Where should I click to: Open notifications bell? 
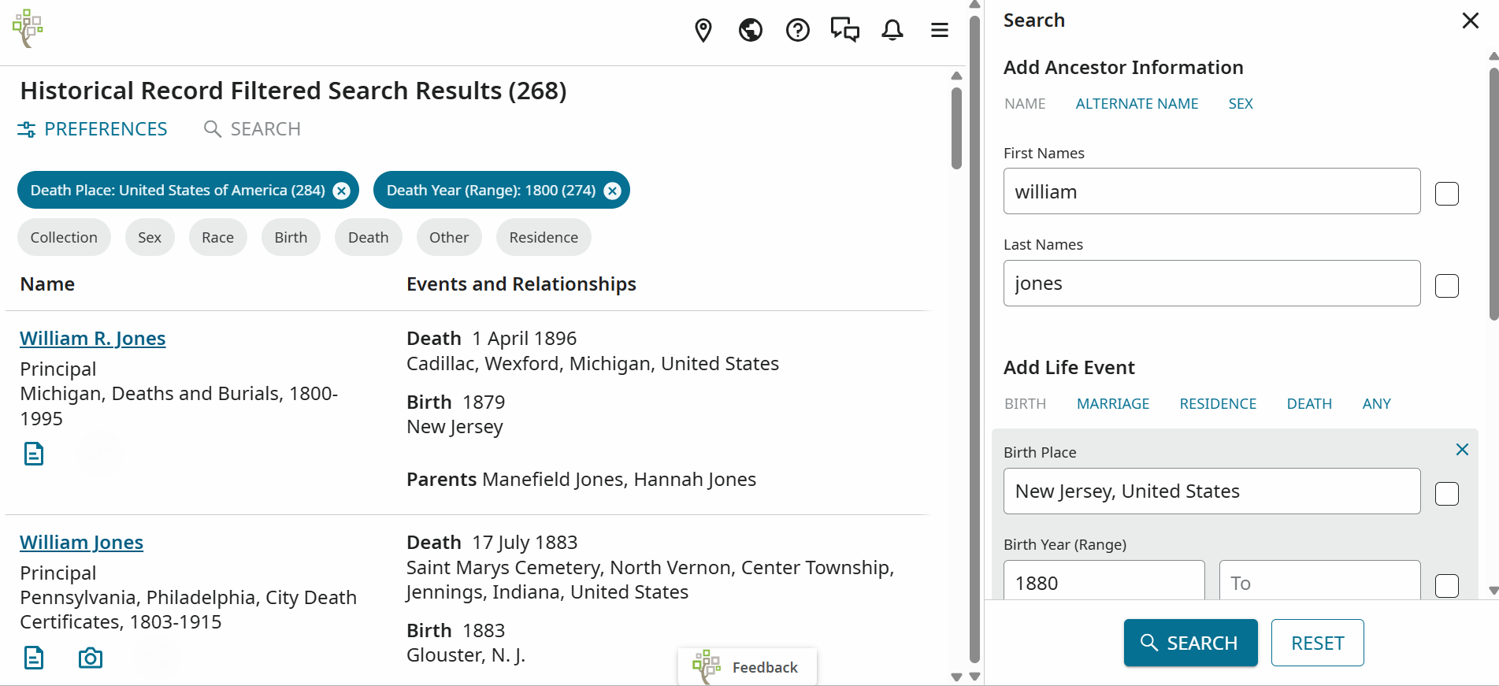pyautogui.click(x=892, y=30)
